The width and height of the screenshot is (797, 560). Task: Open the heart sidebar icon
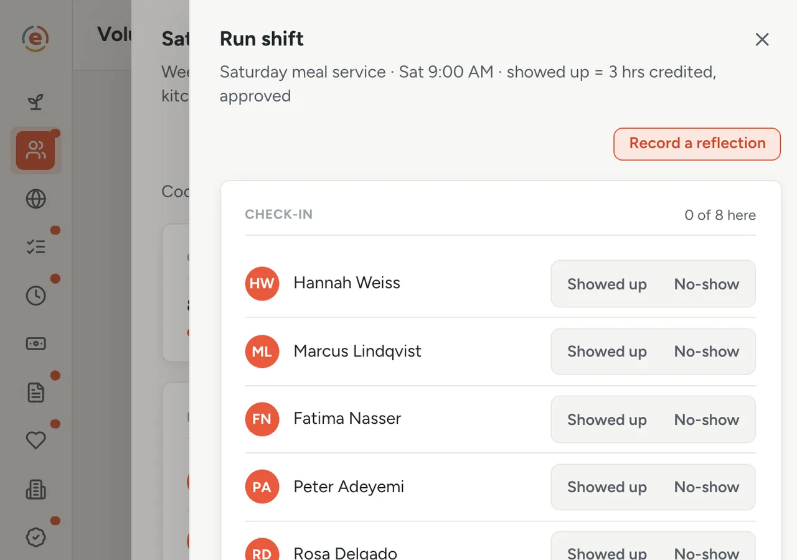coord(35,441)
